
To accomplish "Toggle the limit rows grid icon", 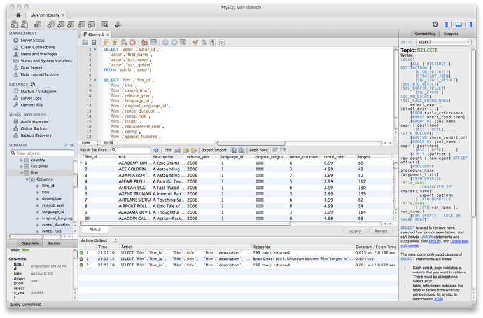I will click(153, 42).
